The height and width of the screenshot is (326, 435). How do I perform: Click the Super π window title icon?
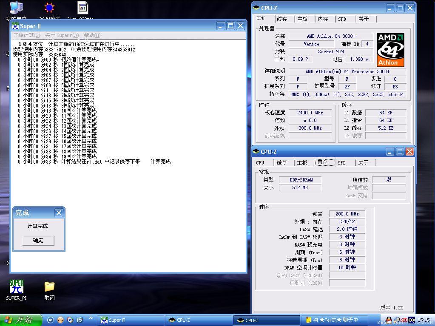15,26
